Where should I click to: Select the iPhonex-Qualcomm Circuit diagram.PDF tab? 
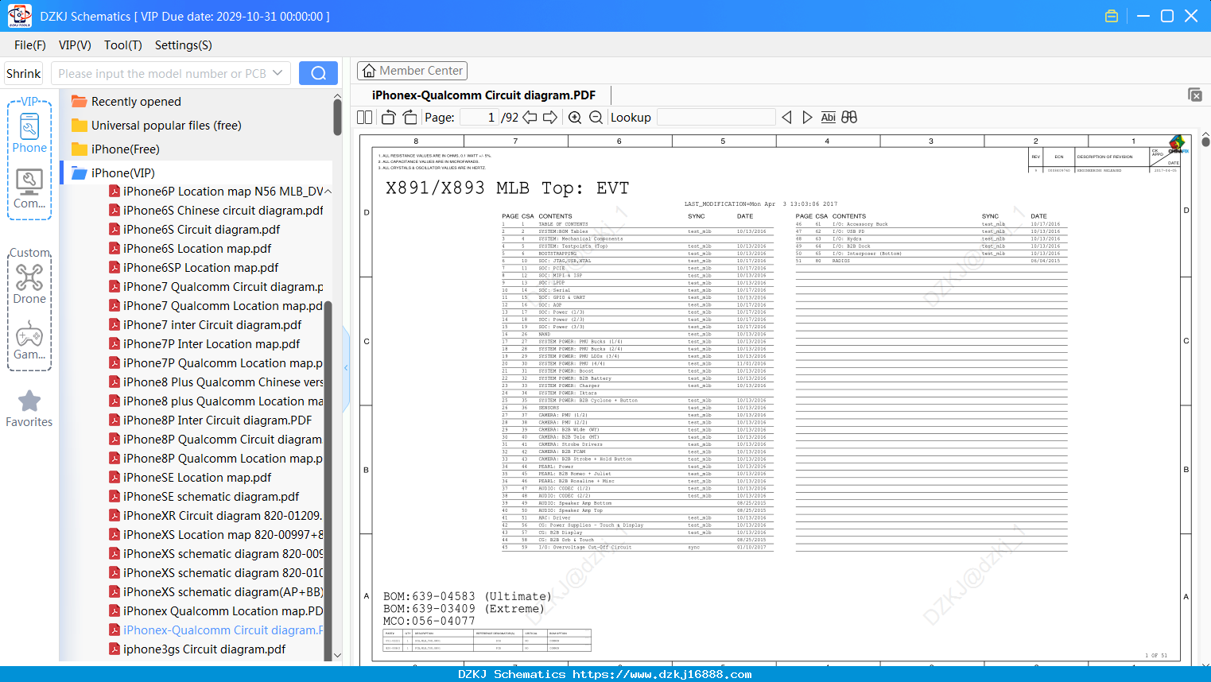pos(483,95)
